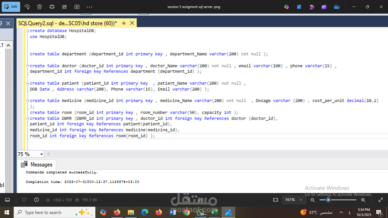
Task: Click the Edit button in Photos
Action: 11,7
